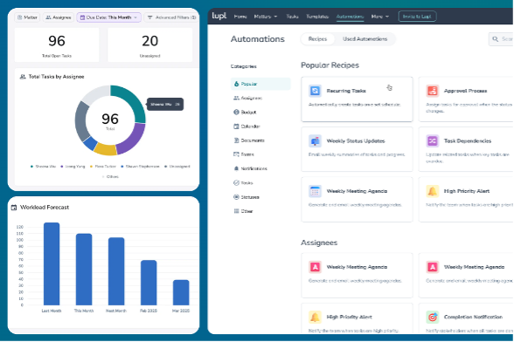Click the Matter filter chip
The image size is (514, 342).
pyautogui.click(x=27, y=17)
